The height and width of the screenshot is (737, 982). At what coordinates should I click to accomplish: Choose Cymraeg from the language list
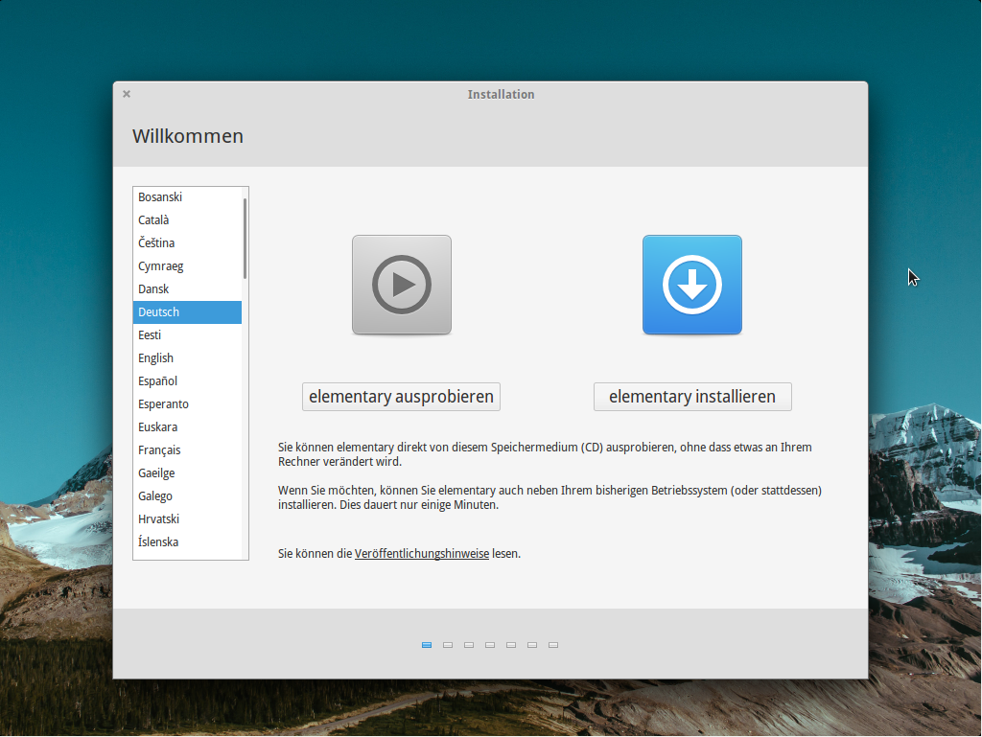pyautogui.click(x=160, y=266)
